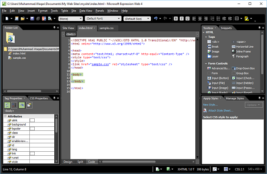Select Input (File) form control
Viewport: 267px width, 174px height.
216,83
